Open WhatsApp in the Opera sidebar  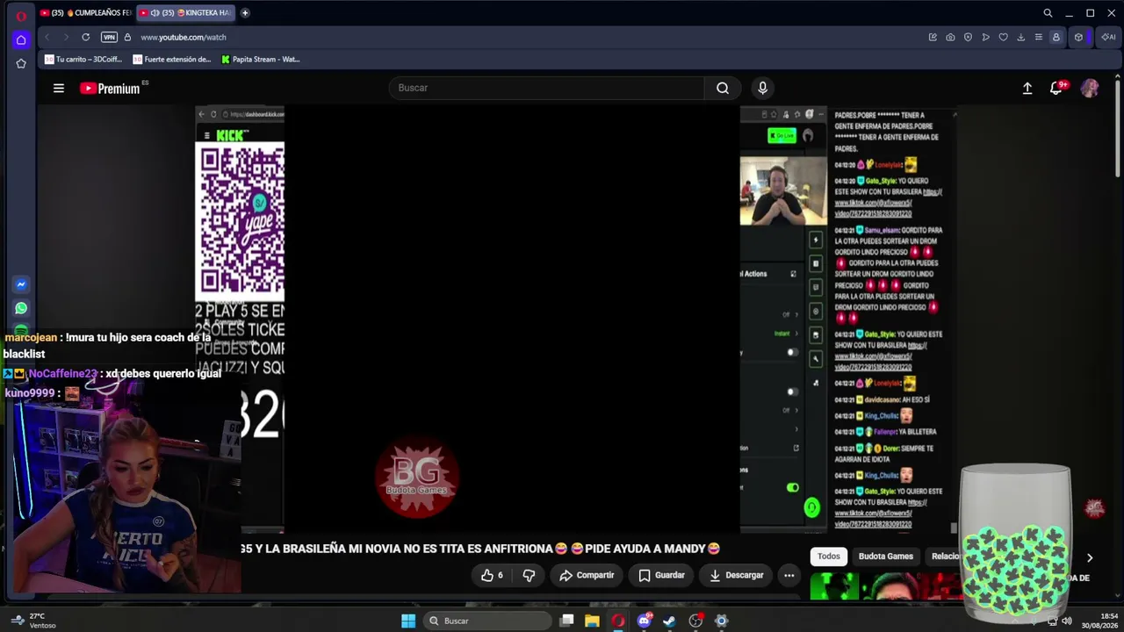21,308
